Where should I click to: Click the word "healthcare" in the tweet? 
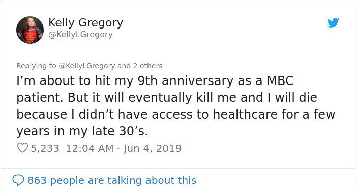(x=245, y=114)
